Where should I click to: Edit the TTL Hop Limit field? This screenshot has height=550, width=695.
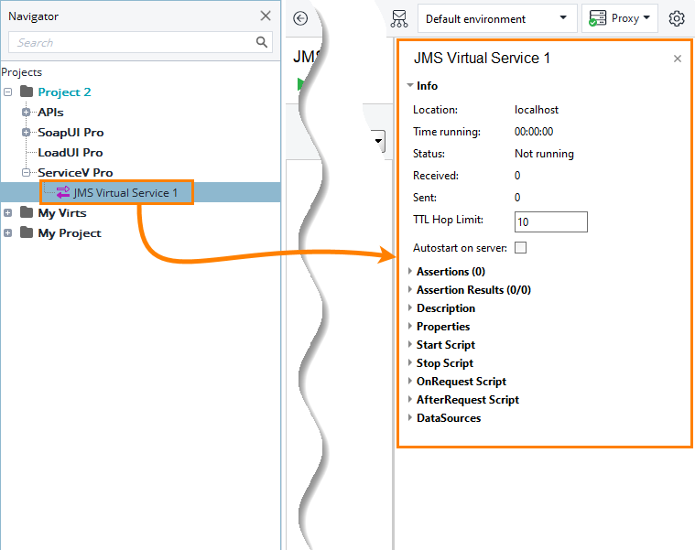[551, 221]
